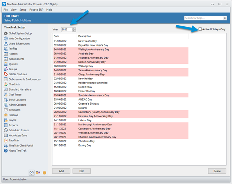Click the help search magnifier icon
Viewport: 232px width, 184px height.
[225, 18]
